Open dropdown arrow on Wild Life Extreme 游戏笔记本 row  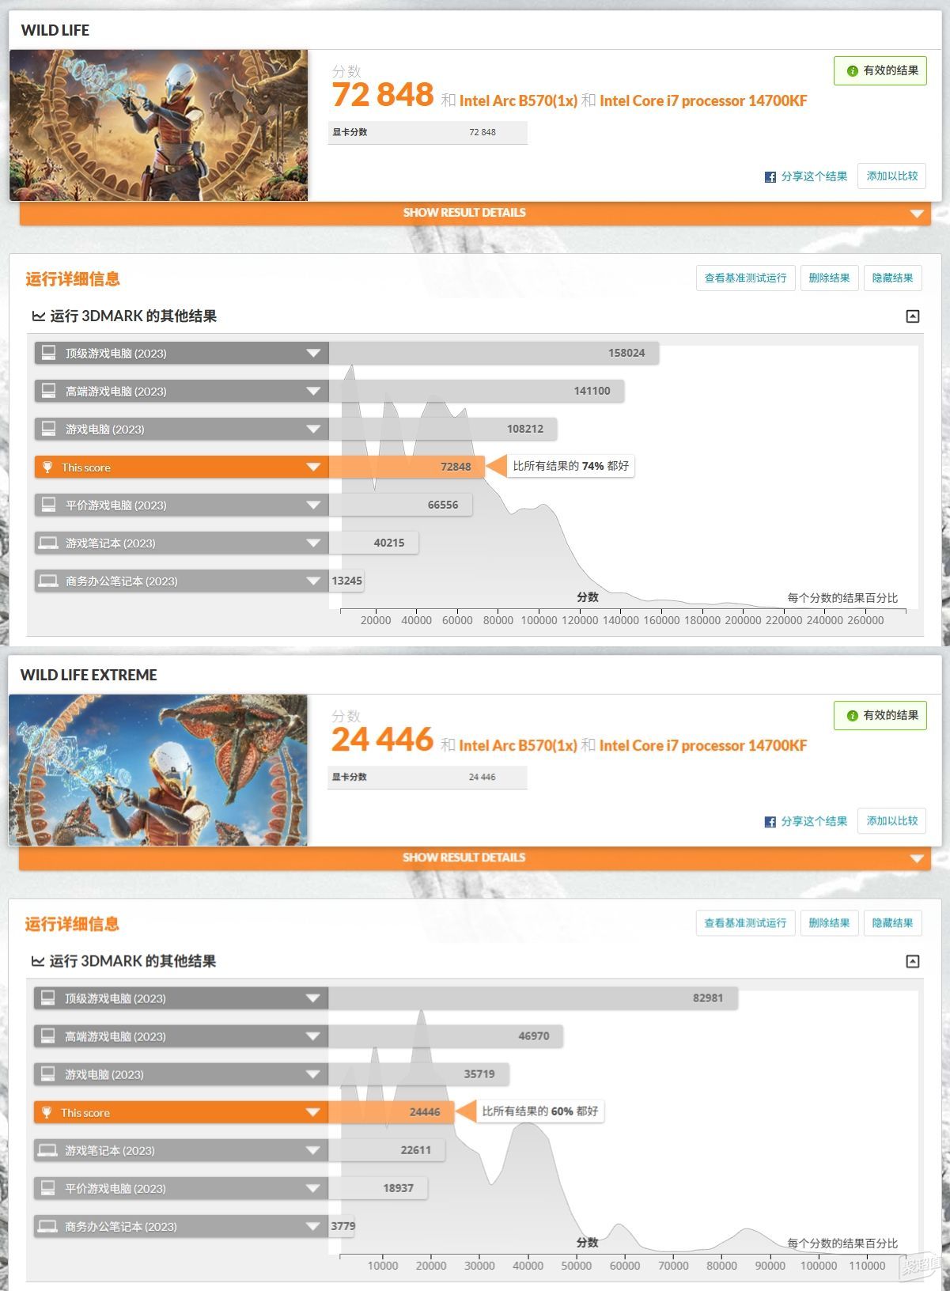[x=312, y=1150]
